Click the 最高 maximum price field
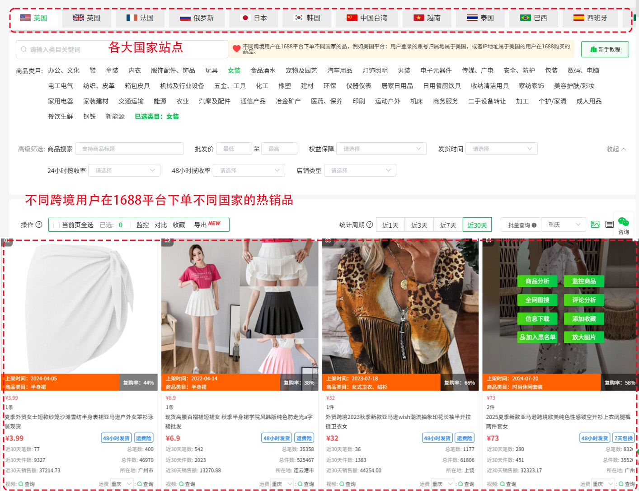Image resolution: width=639 pixels, height=491 pixels. pos(279,149)
